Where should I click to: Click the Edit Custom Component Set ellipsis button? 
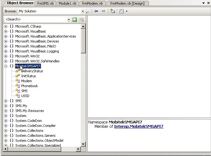pos(88,11)
